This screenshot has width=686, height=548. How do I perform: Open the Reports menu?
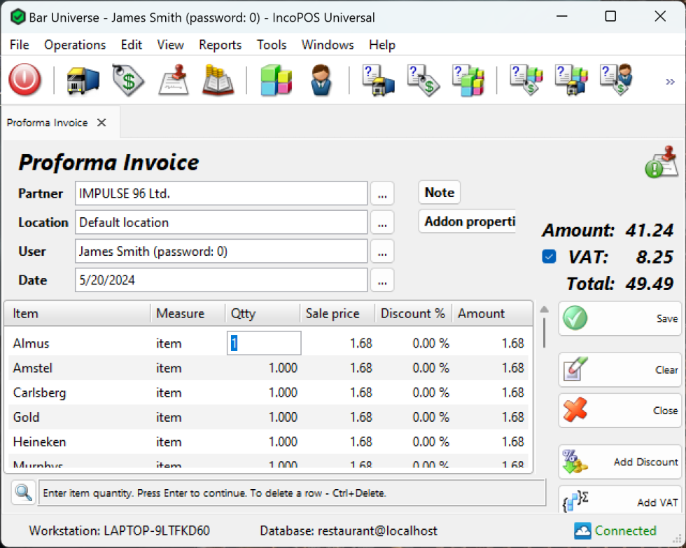[220, 45]
